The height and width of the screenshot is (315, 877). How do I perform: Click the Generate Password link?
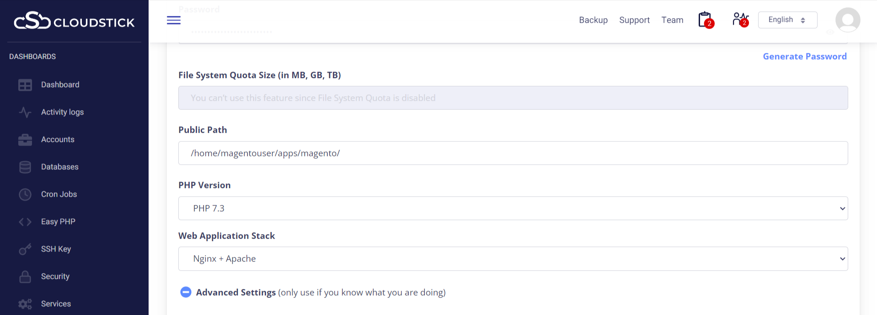[804, 57]
